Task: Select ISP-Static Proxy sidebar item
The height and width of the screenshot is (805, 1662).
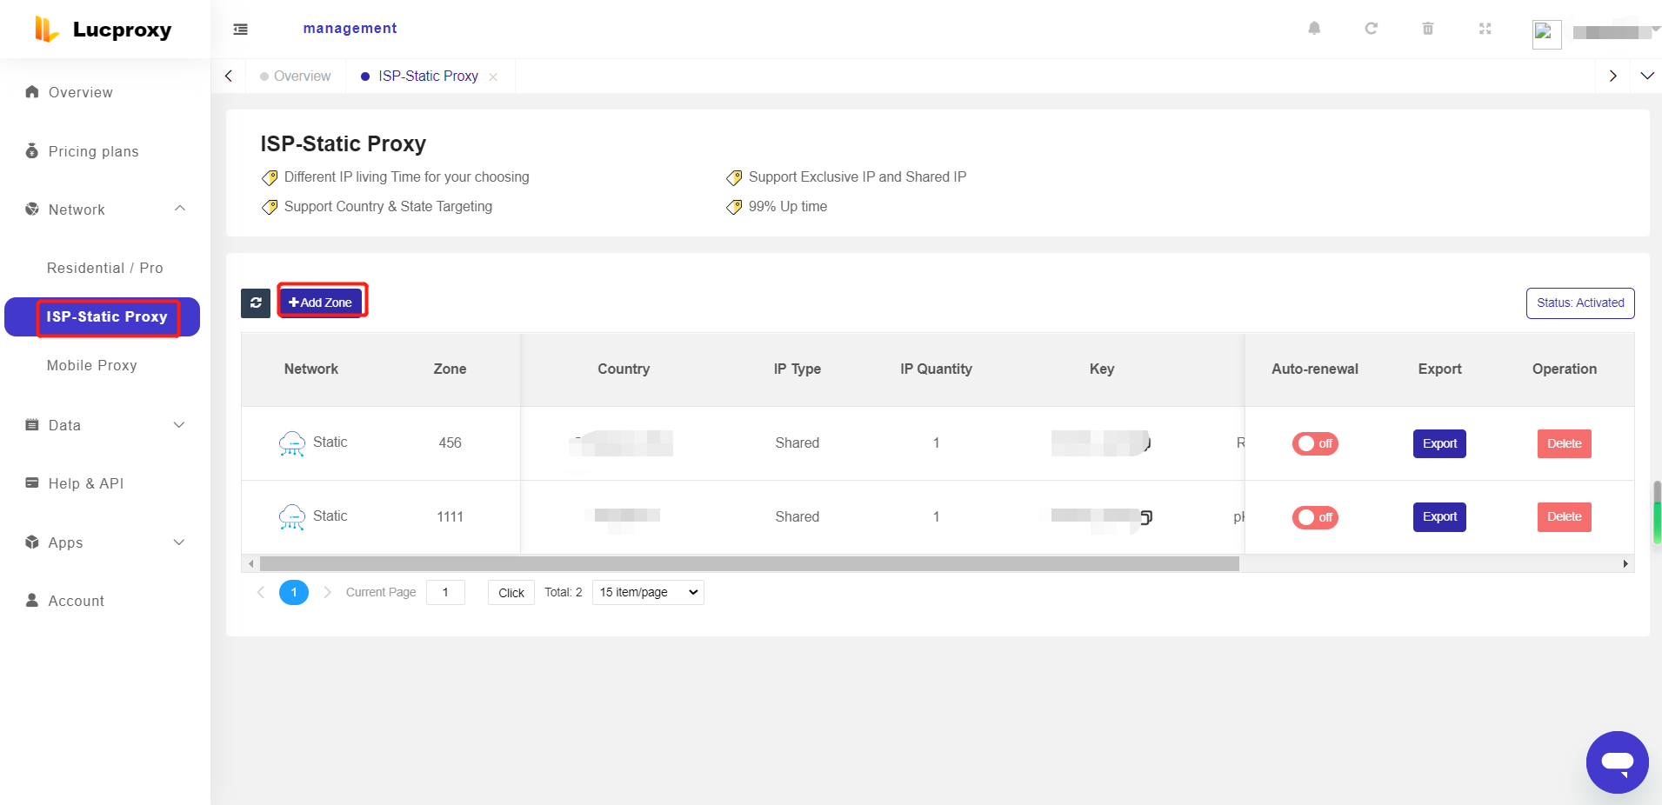Action: point(103,316)
